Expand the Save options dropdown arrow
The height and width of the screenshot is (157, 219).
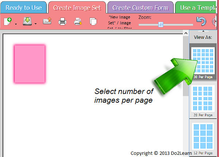pos(35,25)
